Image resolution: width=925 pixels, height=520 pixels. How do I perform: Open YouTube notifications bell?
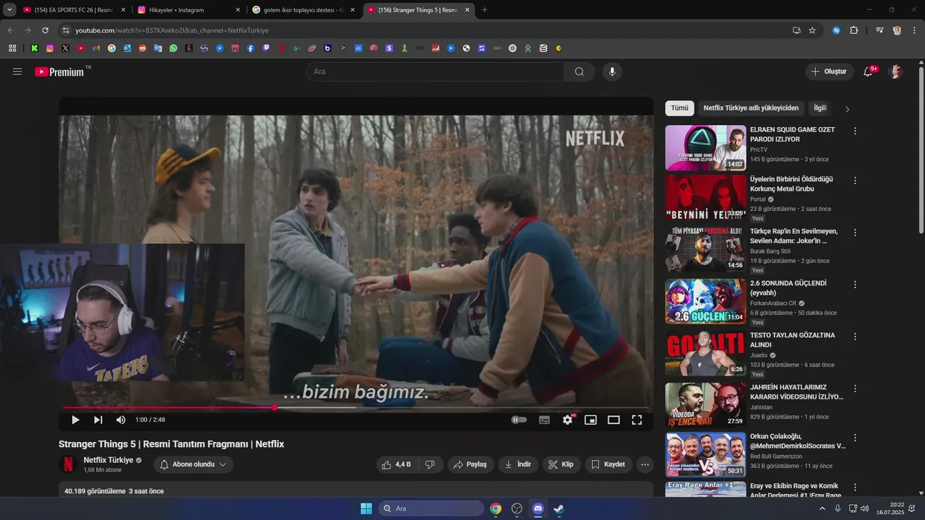(868, 71)
